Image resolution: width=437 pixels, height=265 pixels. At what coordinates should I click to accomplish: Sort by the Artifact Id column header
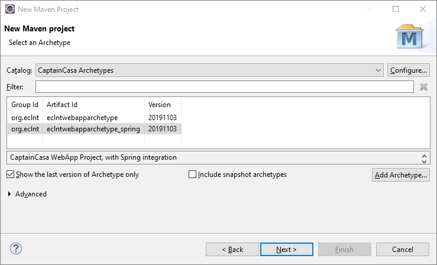point(93,105)
